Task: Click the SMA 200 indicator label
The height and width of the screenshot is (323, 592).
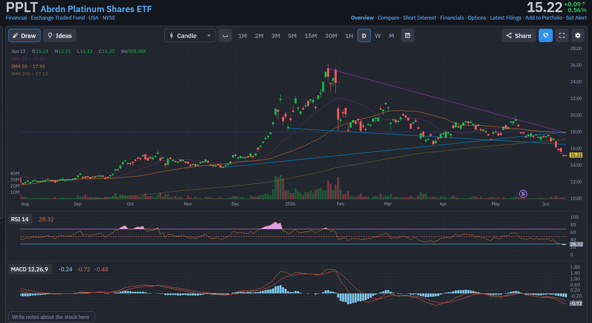Action: [x=30, y=73]
